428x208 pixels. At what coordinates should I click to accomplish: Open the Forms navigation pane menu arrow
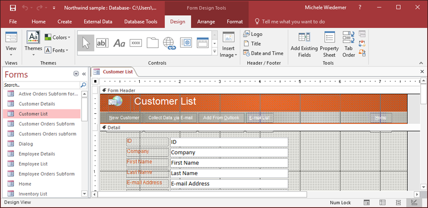pyautogui.click(x=76, y=74)
